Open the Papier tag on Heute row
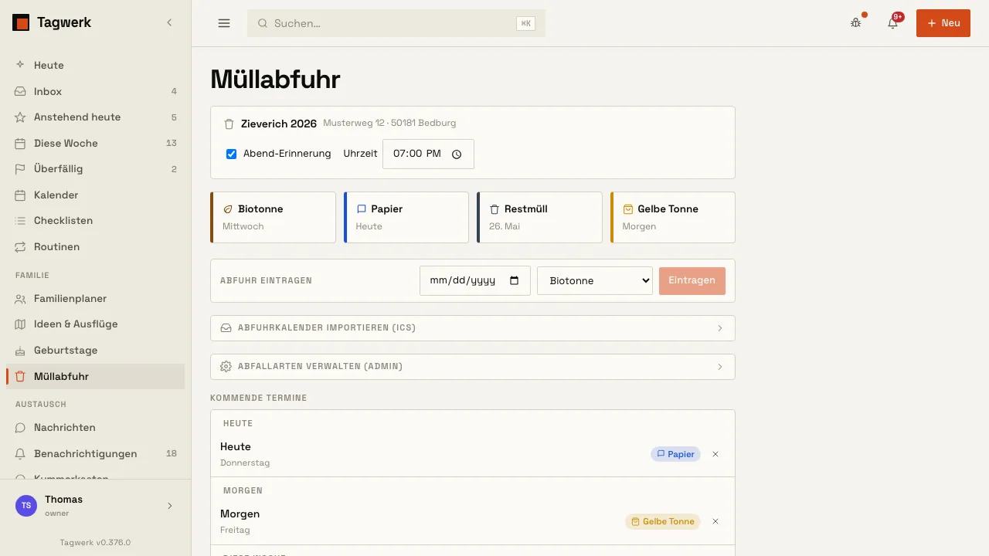The image size is (989, 556). 675,454
